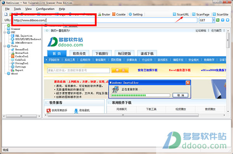Click the 设为首页 link at top
This screenshot has height=154, width=233.
pos(216,31)
